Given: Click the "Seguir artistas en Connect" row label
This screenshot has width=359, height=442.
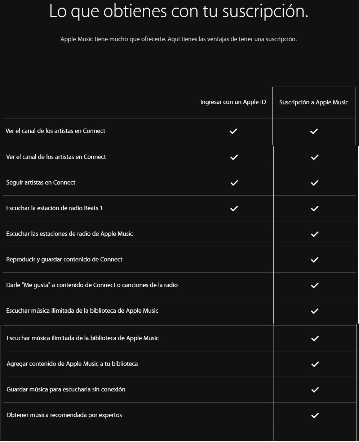Looking at the screenshot, I should (x=41, y=182).
